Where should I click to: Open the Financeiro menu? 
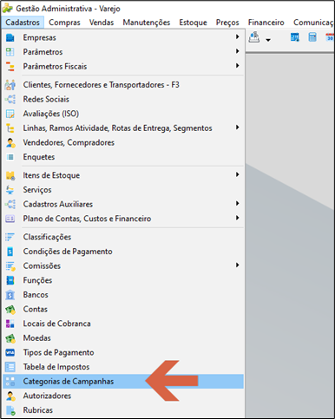click(x=266, y=23)
